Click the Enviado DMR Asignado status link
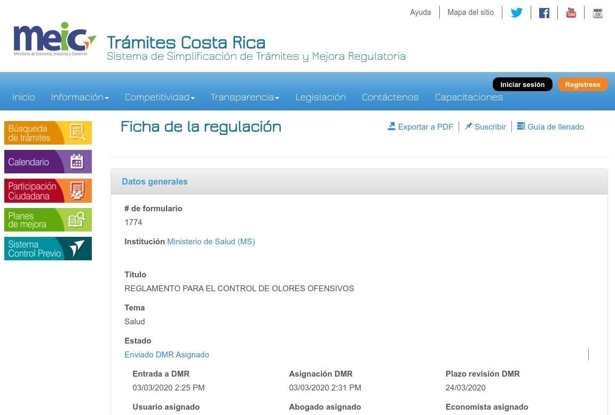The height and width of the screenshot is (415, 615). click(167, 354)
